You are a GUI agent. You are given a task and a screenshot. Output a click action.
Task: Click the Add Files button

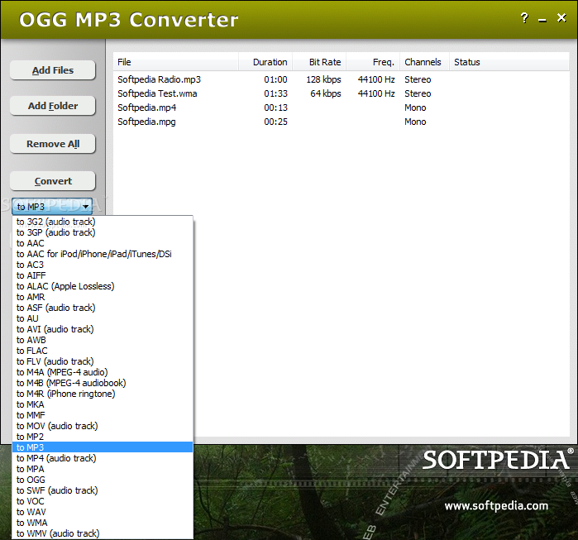coord(53,70)
